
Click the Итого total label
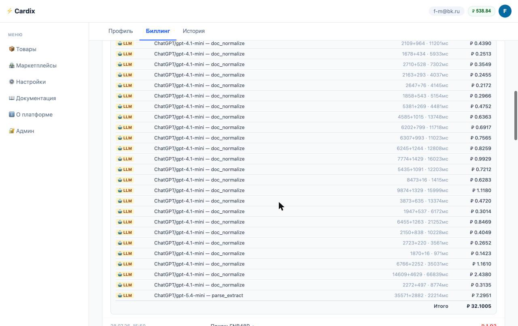(441, 306)
